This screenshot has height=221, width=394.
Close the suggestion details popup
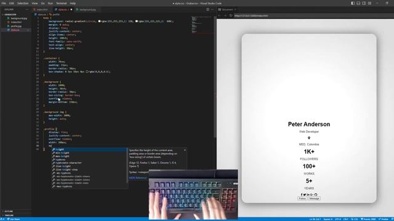click(x=185, y=150)
